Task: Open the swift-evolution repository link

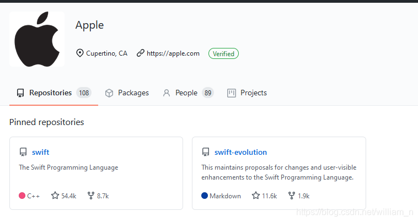Action: tap(240, 152)
